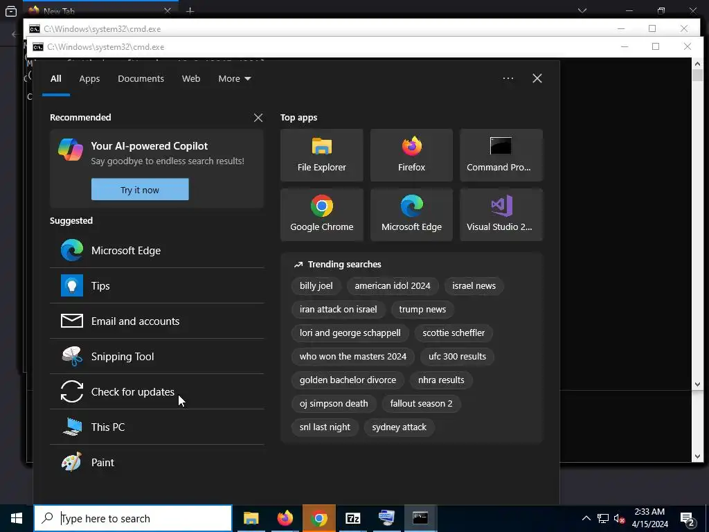This screenshot has width=709, height=532.
Task: Show hidden tray icons chevron
Action: 586,518
